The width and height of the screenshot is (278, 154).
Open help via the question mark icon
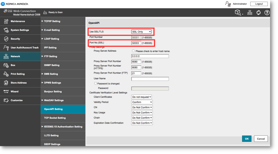(267, 12)
